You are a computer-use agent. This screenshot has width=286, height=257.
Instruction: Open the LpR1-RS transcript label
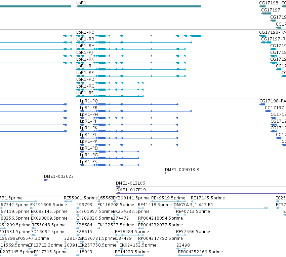click(x=85, y=93)
